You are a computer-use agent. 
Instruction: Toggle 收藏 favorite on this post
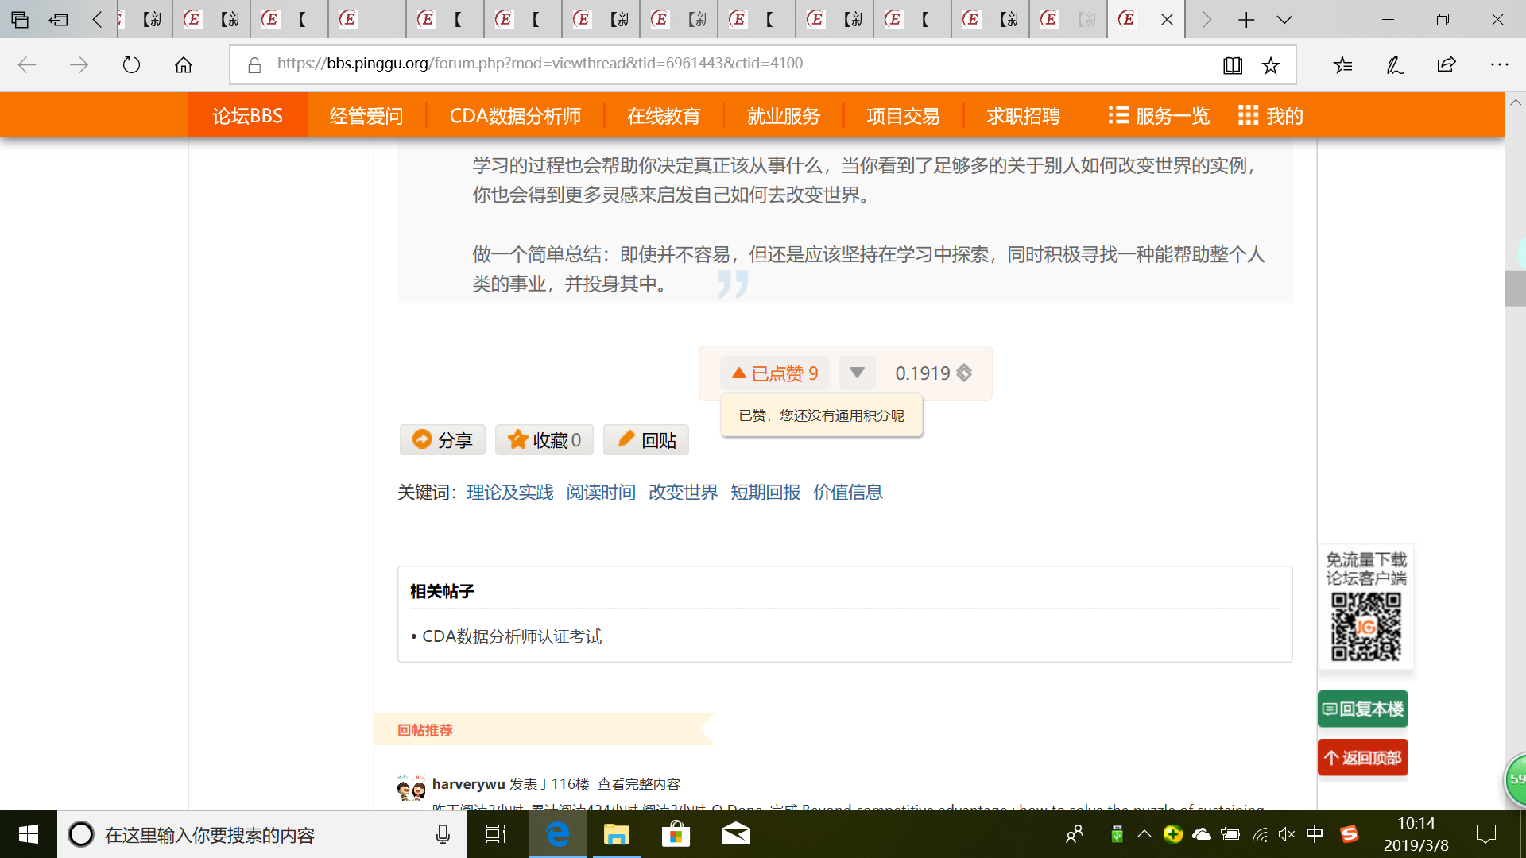[544, 440]
